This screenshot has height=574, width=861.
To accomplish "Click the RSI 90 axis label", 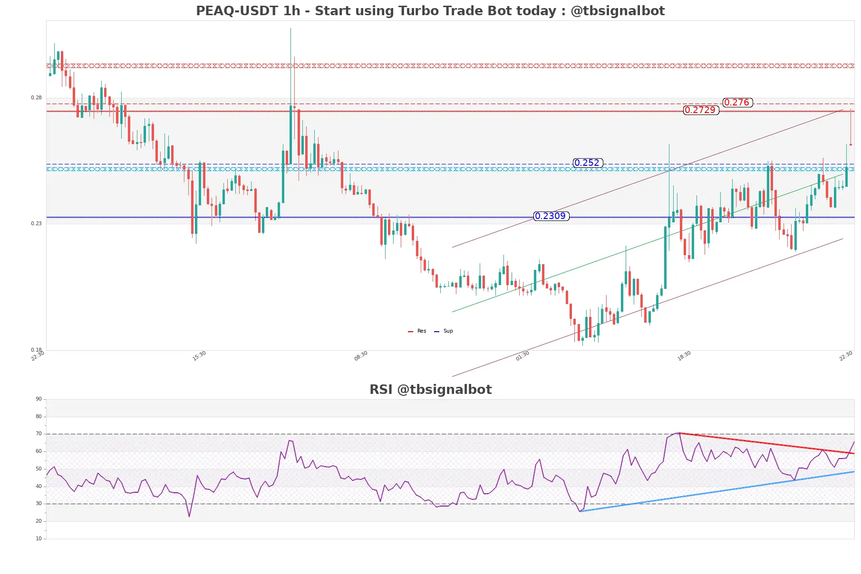I will click(x=39, y=399).
